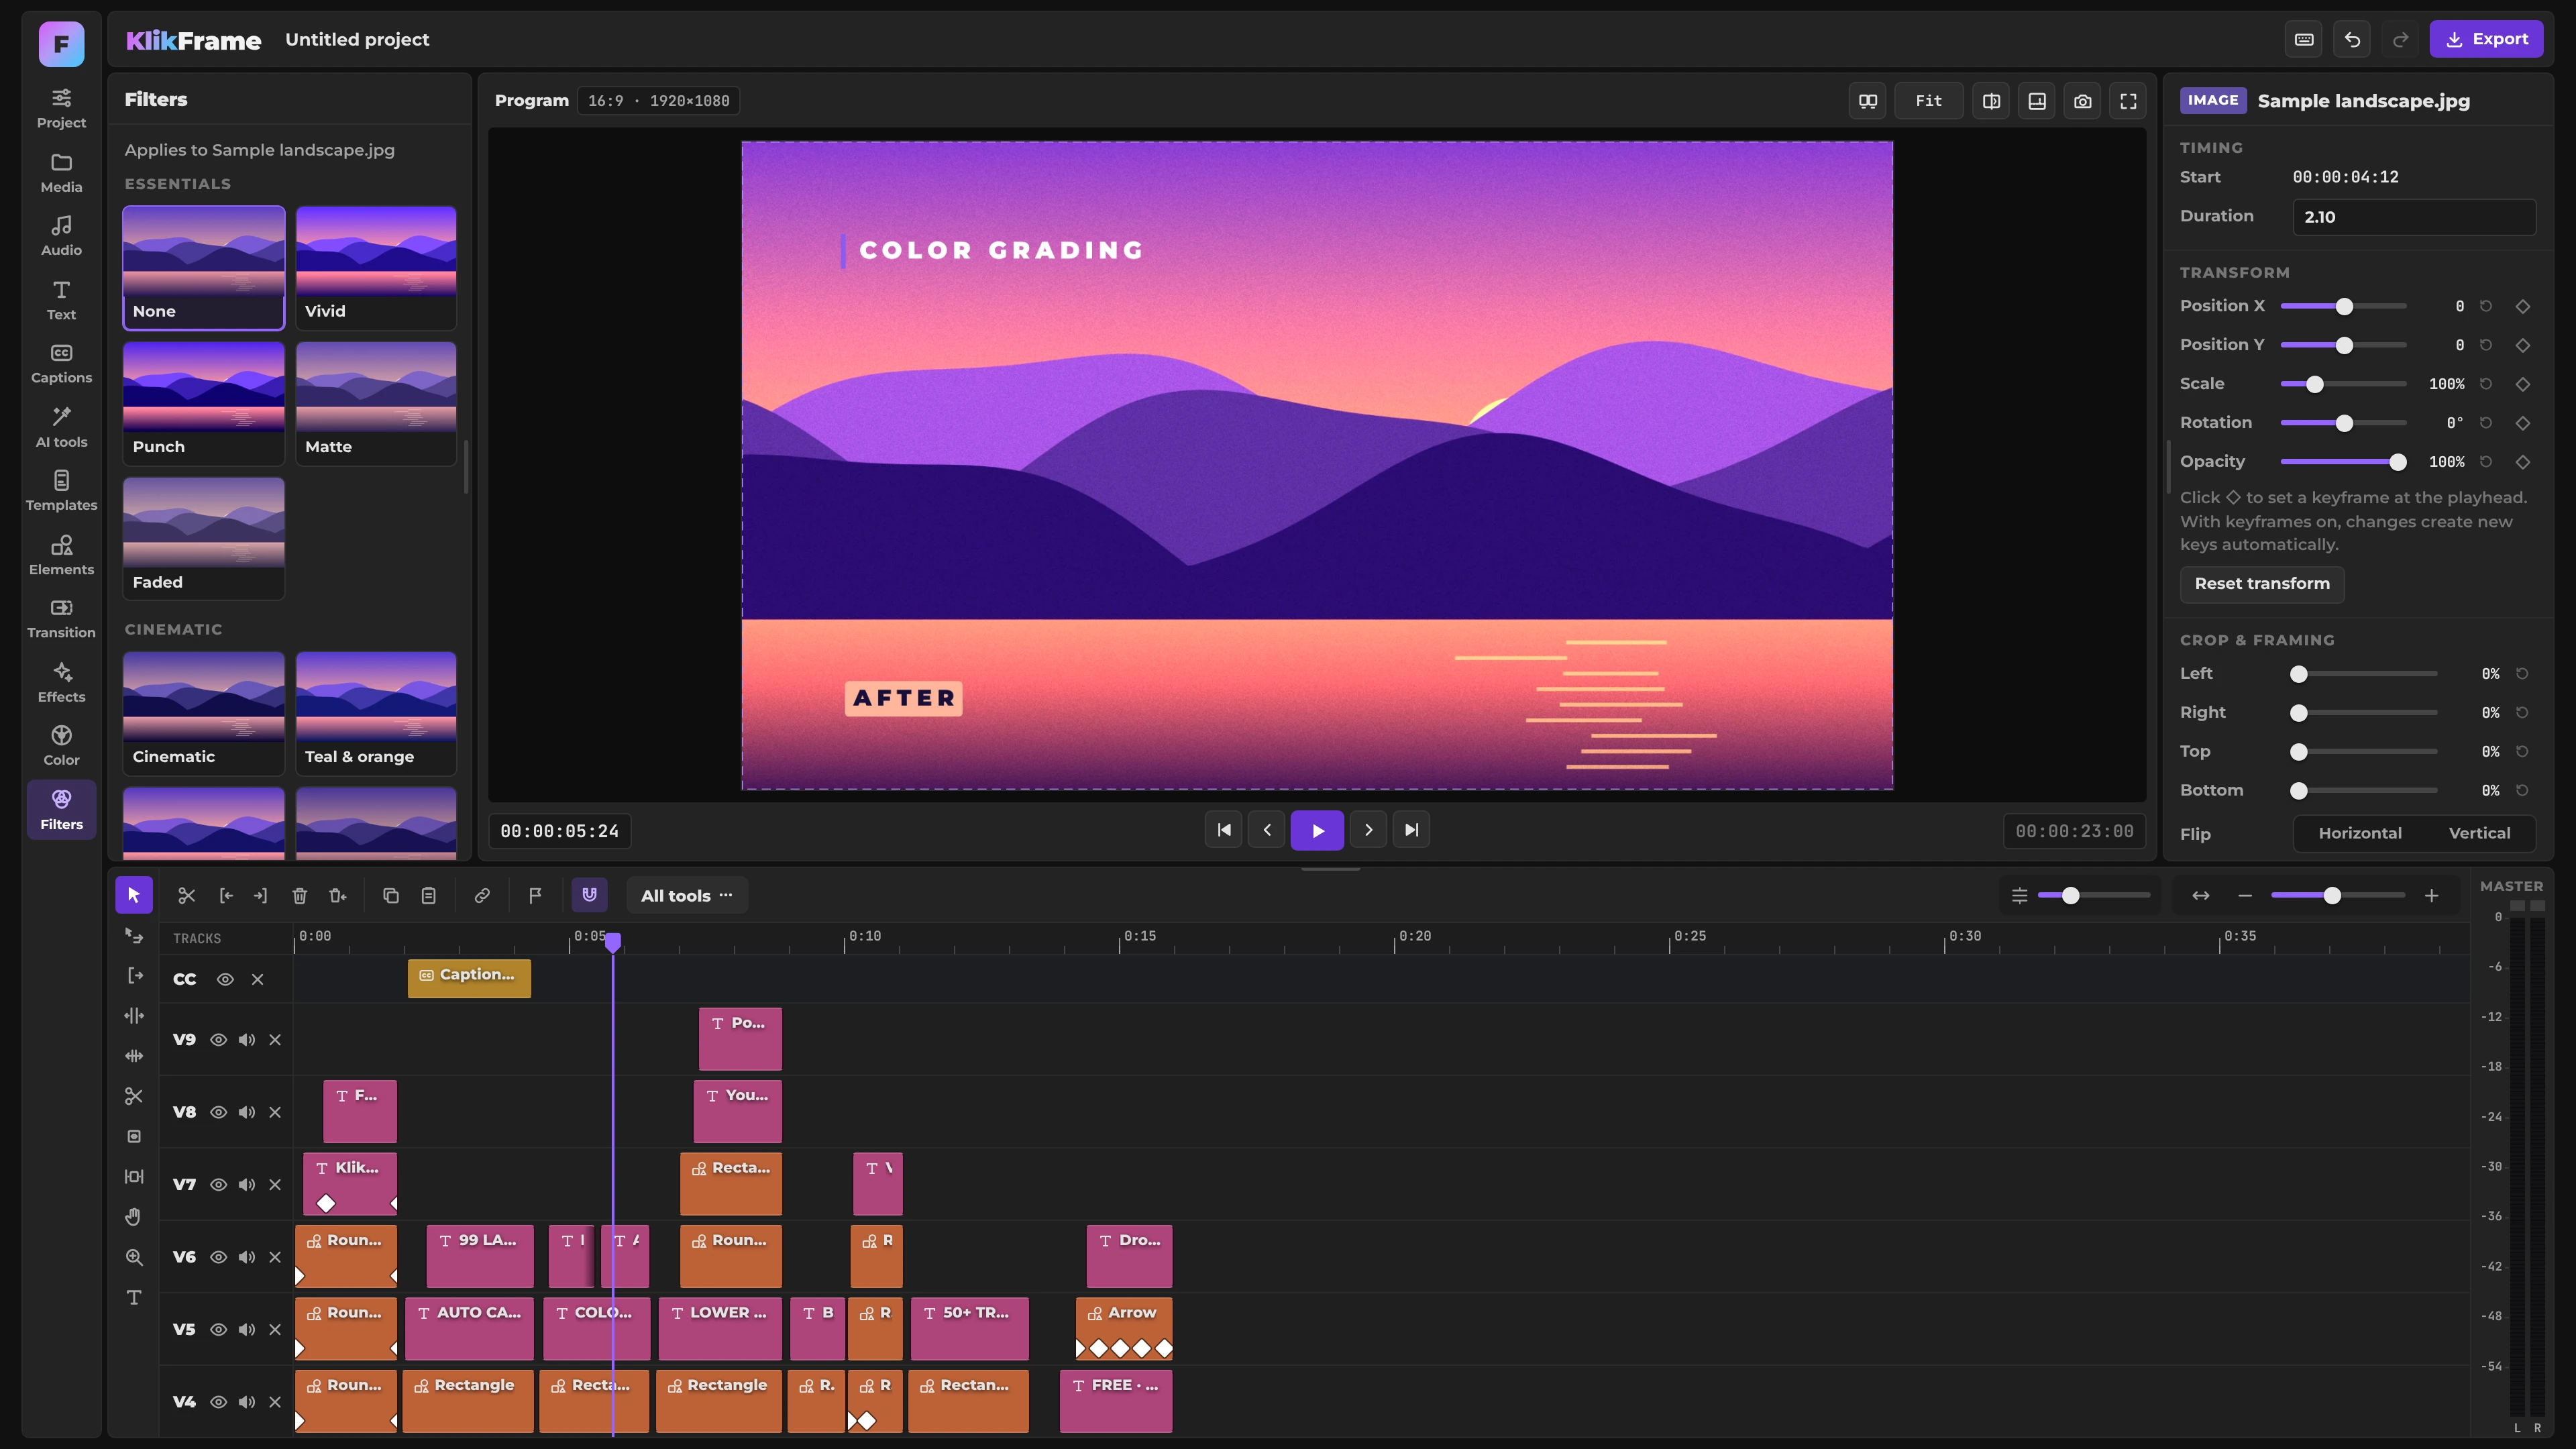Viewport: 2576px width, 1449px height.
Task: Click Position X keyframe diamond icon
Action: pos(2523,306)
